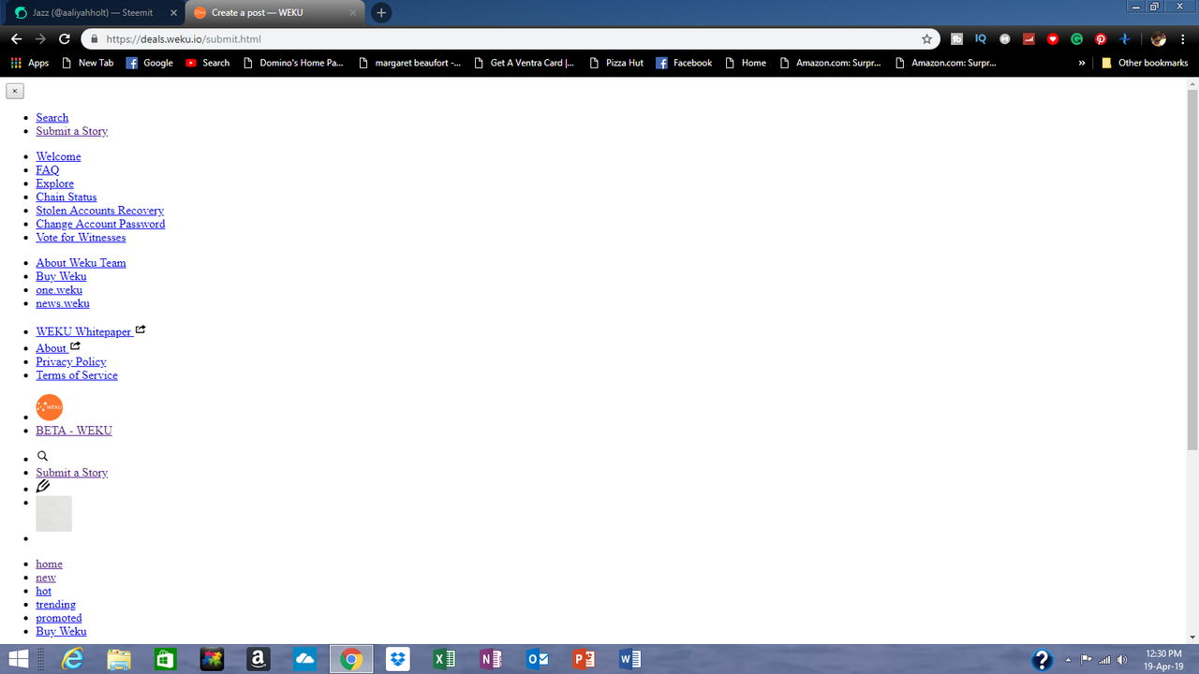Open the blue pinwheel extension icon
The height and width of the screenshot is (674, 1199).
coord(1125,39)
